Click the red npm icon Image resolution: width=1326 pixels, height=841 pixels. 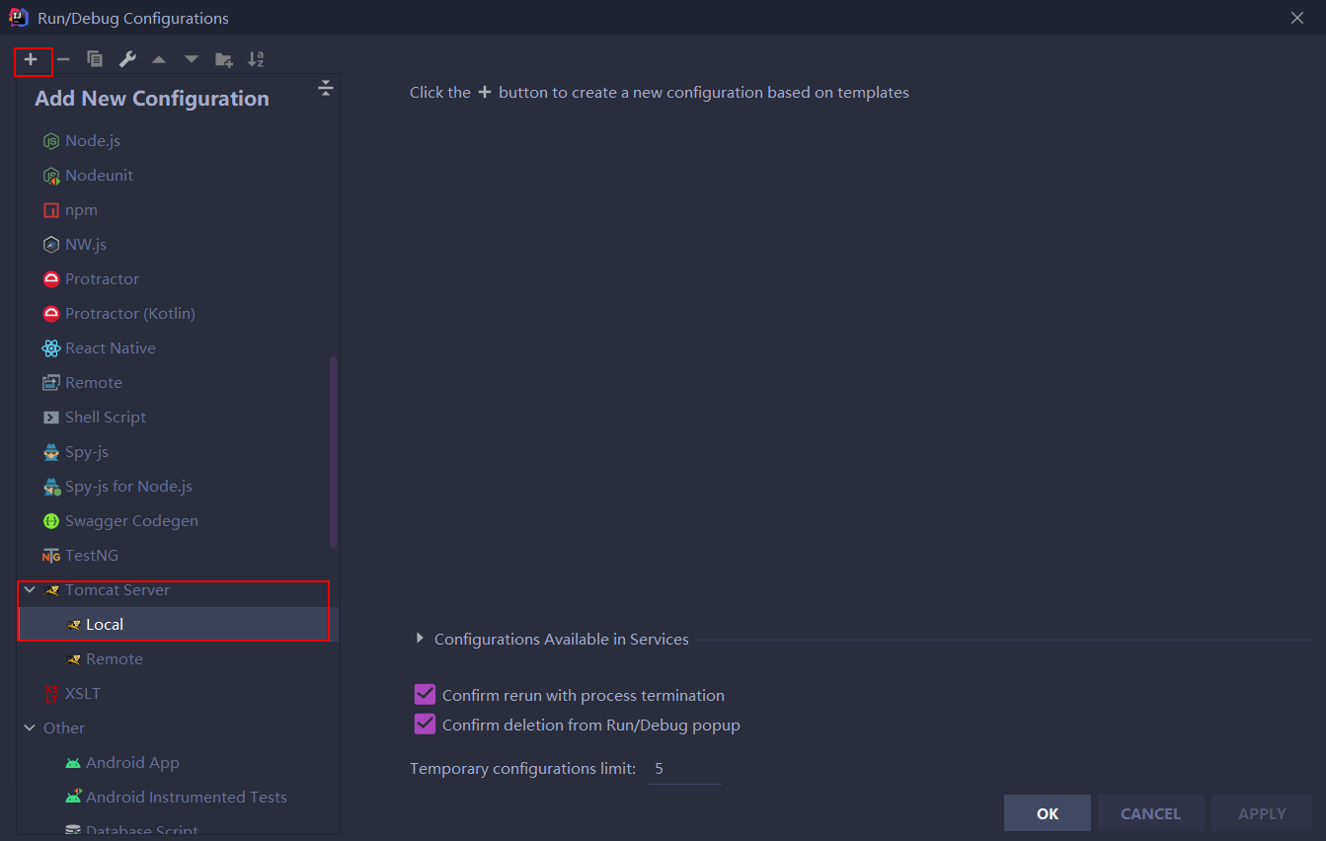click(x=51, y=210)
